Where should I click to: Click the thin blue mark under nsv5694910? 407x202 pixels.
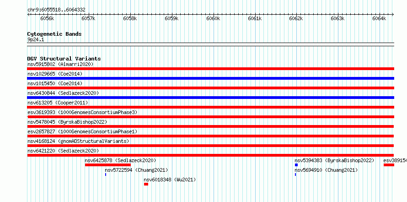[x=295, y=175]
